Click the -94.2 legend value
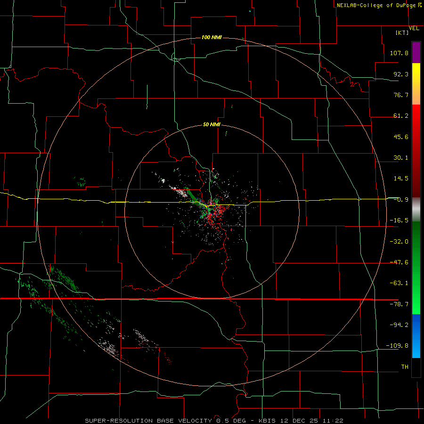Viewport: 424px width, 424px height. pos(399,325)
